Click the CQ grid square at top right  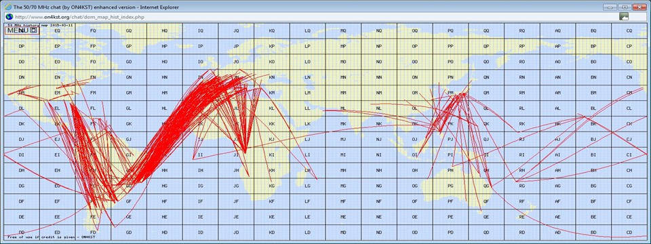click(629, 30)
